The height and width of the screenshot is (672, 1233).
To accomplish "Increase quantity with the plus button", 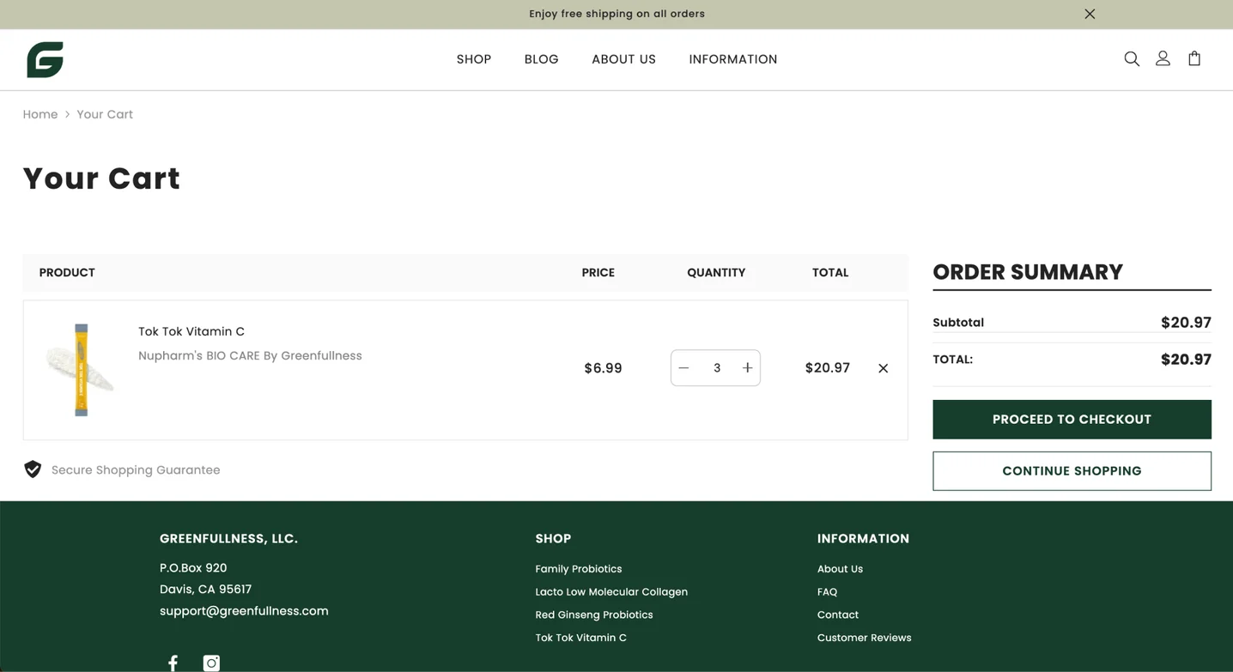I will coord(747,368).
